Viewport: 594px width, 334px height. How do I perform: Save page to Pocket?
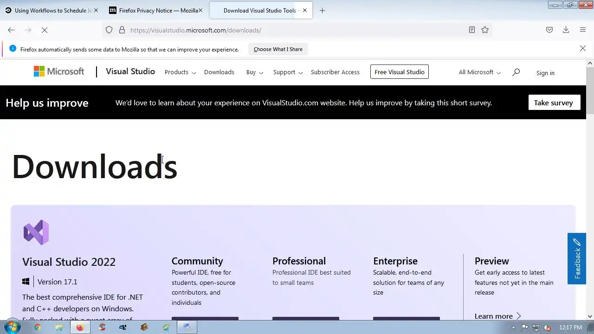(x=549, y=30)
